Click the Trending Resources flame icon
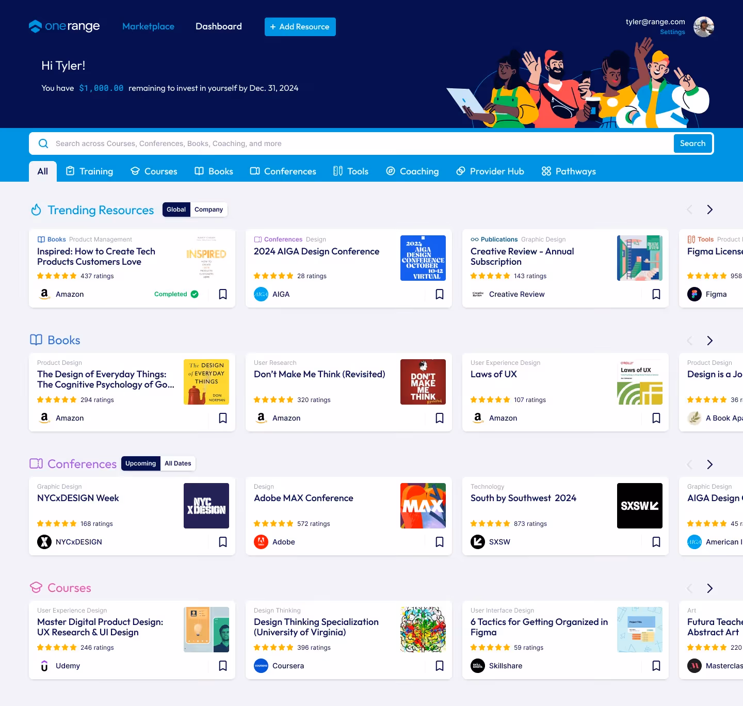The height and width of the screenshot is (706, 743). (36, 210)
